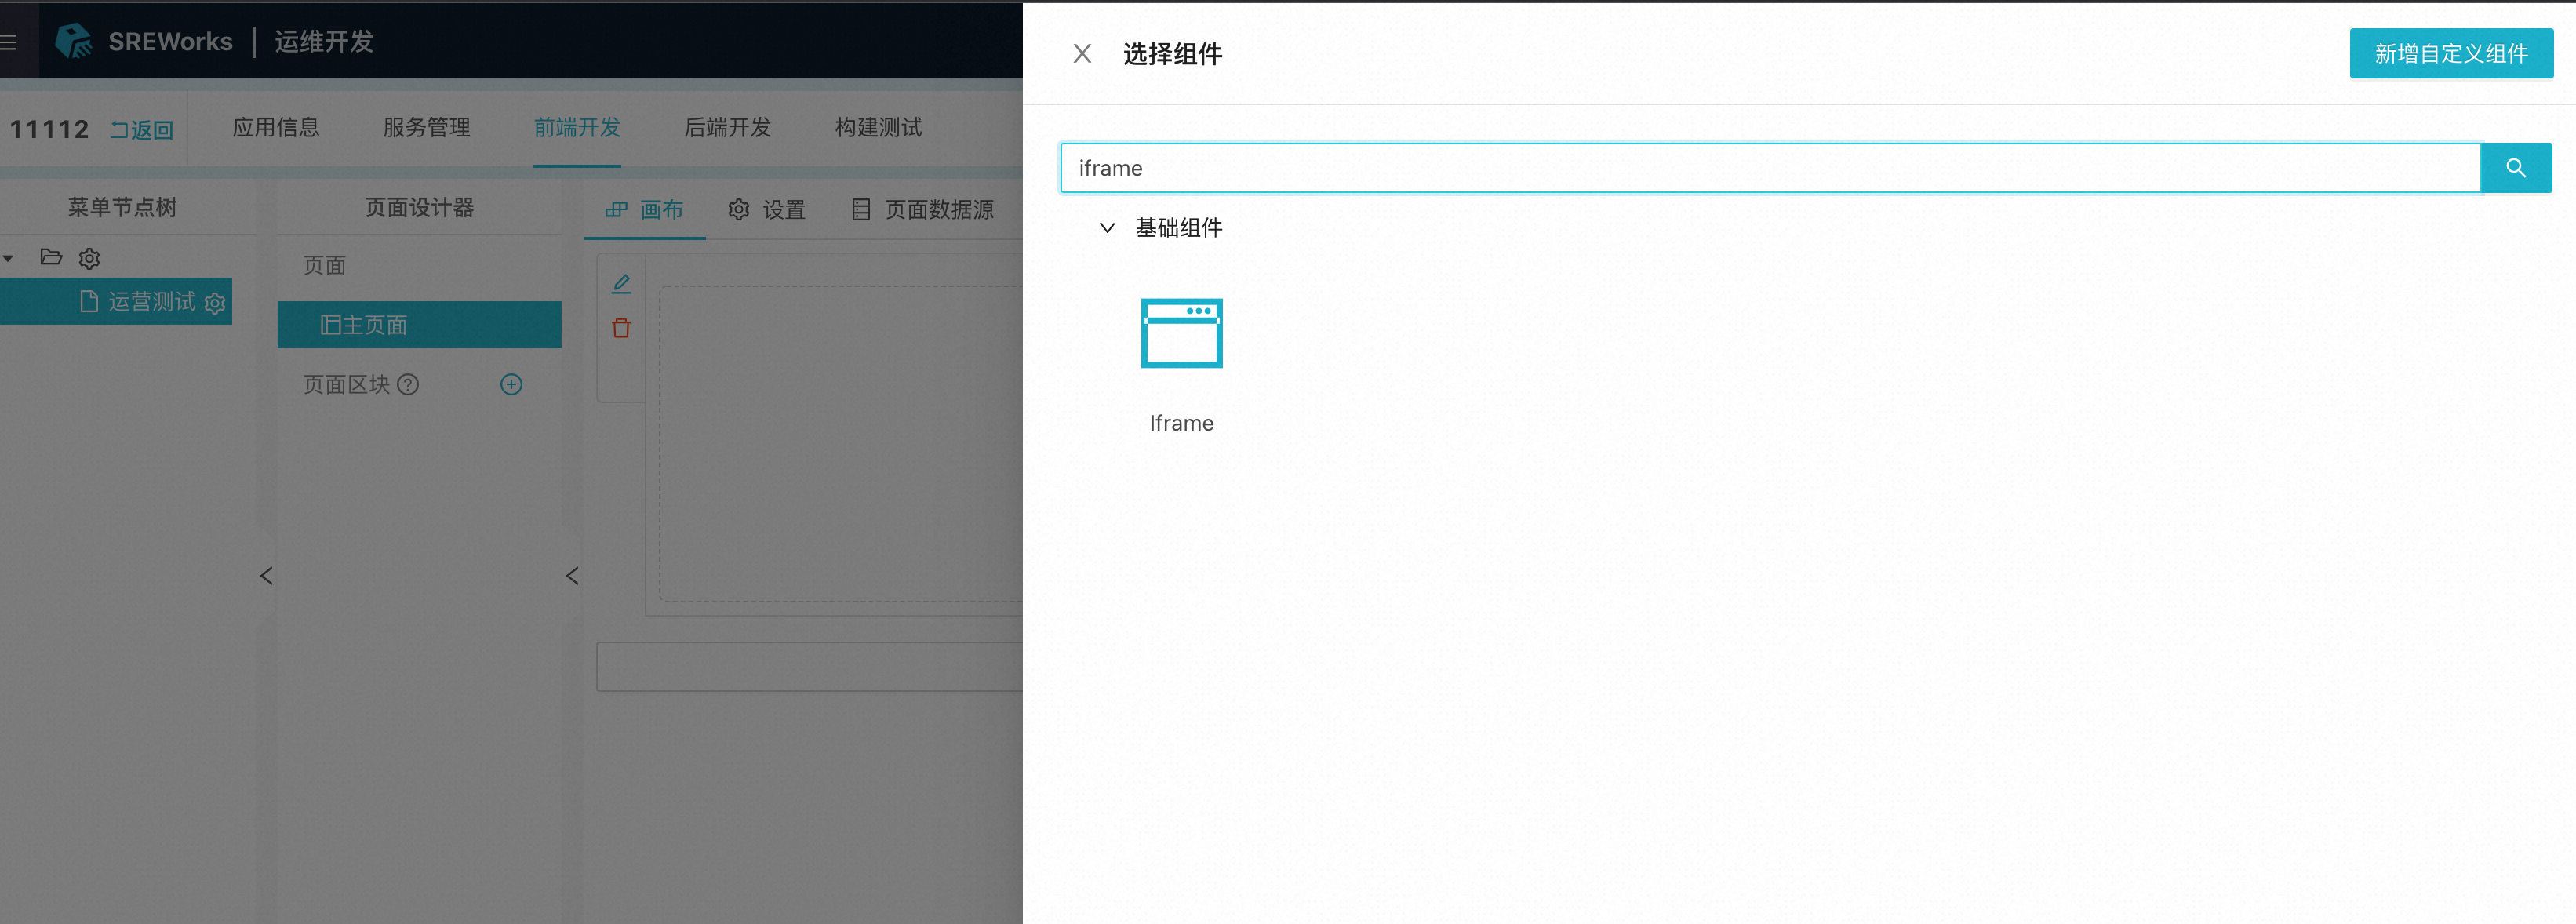The image size is (2576, 924).
Task: Click the gear icon next to folder
Action: 90,259
